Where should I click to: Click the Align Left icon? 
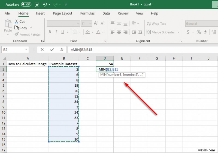[113, 32]
